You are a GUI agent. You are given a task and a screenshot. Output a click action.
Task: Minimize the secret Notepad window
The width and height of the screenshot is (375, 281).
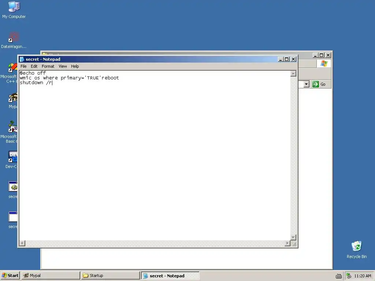pyautogui.click(x=281, y=59)
